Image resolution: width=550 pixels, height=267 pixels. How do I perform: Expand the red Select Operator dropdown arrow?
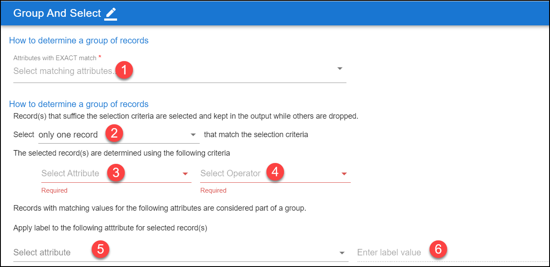coord(344,174)
